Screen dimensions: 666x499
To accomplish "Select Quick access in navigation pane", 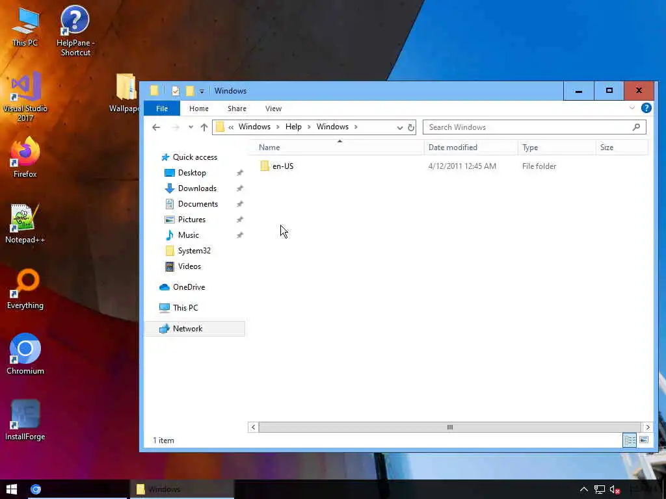I will point(189,157).
